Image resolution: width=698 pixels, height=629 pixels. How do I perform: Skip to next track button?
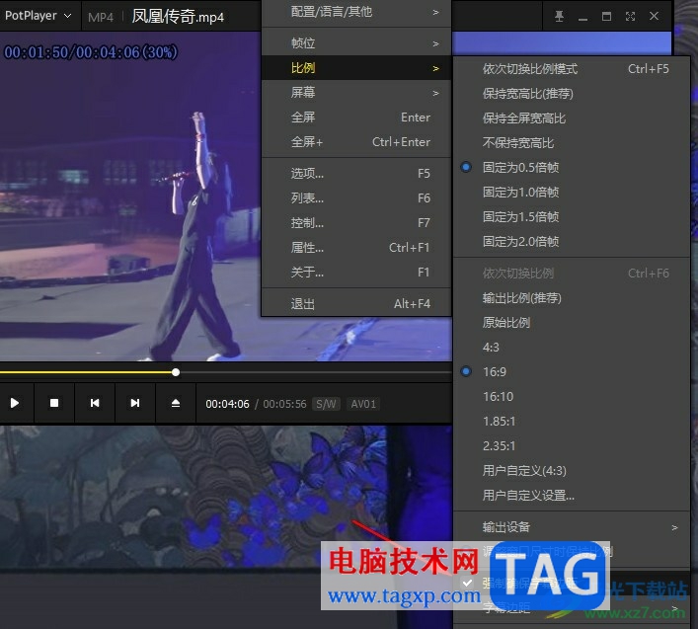coord(135,403)
